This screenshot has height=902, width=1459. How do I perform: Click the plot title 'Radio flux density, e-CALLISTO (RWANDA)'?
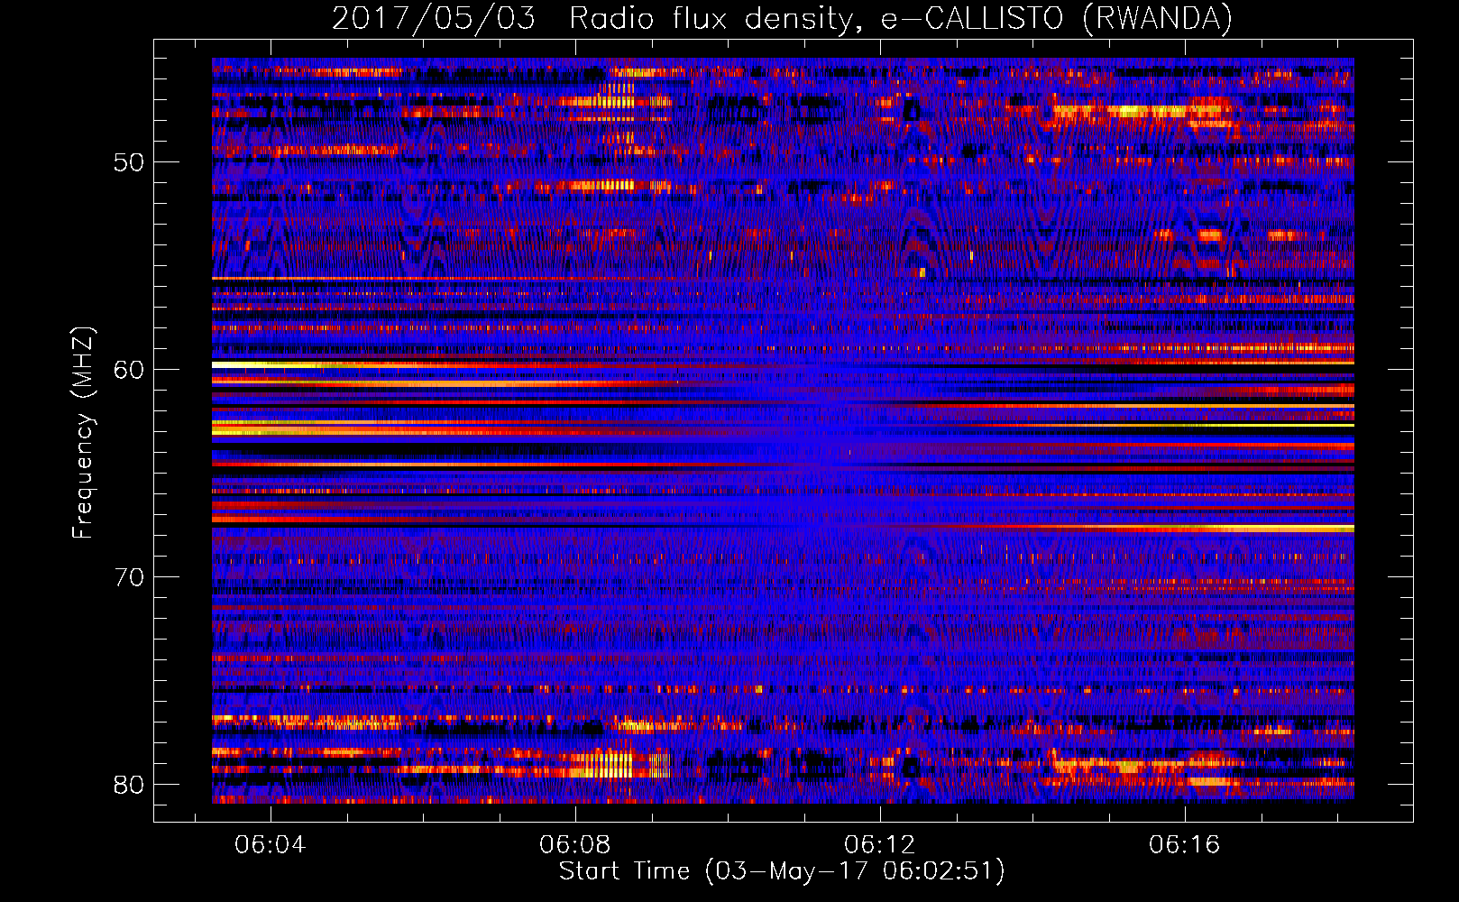tap(901, 19)
